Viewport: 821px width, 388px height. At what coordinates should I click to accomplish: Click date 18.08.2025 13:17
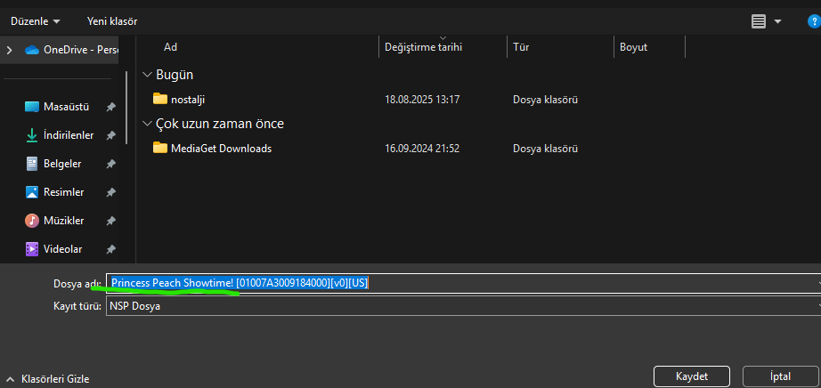point(422,100)
